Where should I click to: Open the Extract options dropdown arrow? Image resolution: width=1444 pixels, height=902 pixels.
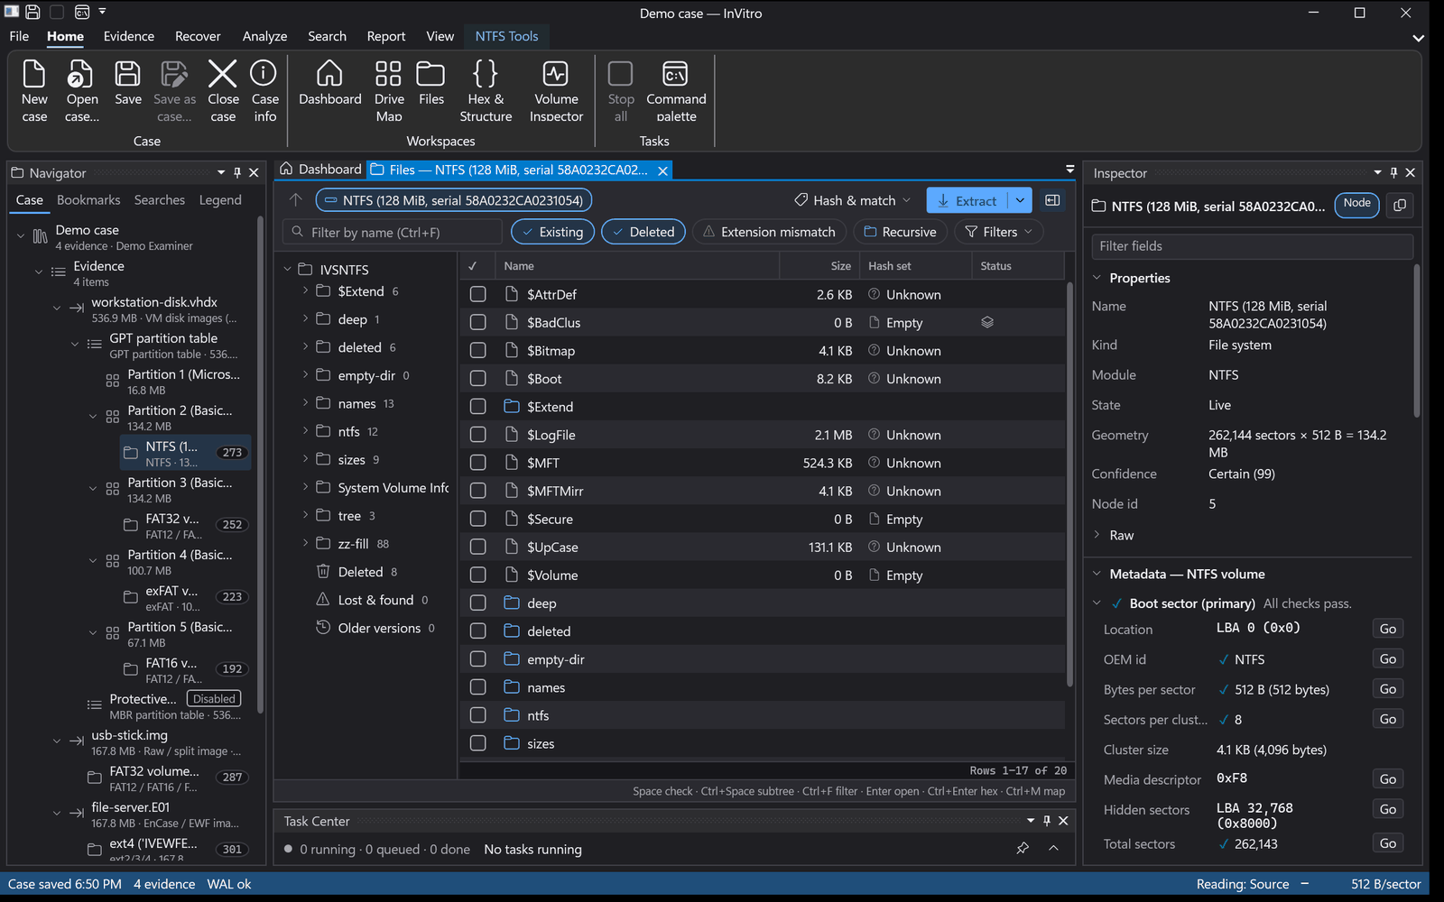[x=1020, y=200]
